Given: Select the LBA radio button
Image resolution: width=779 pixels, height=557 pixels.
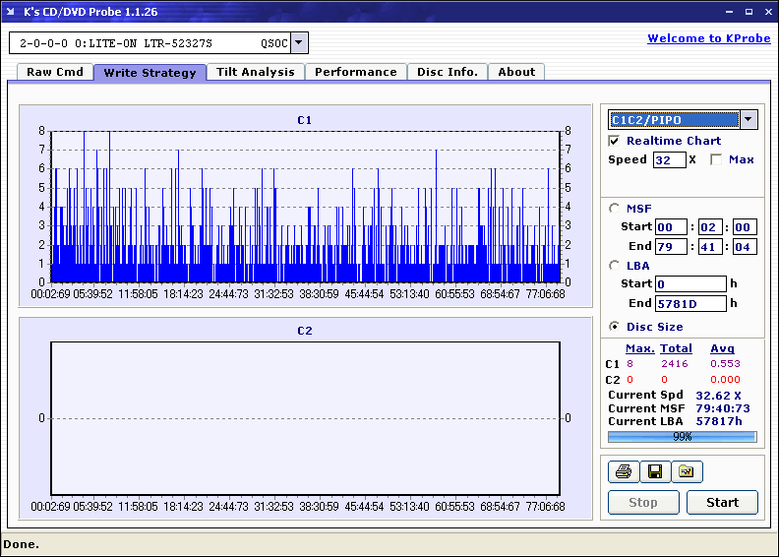Looking at the screenshot, I should [615, 266].
